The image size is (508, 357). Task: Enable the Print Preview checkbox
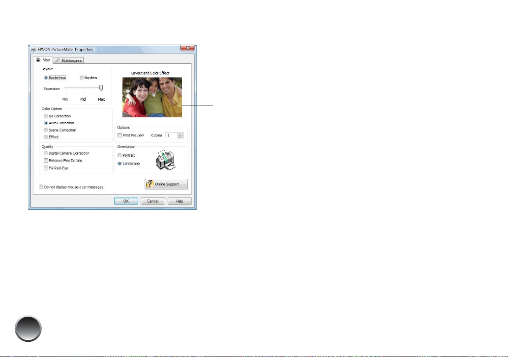[120, 135]
